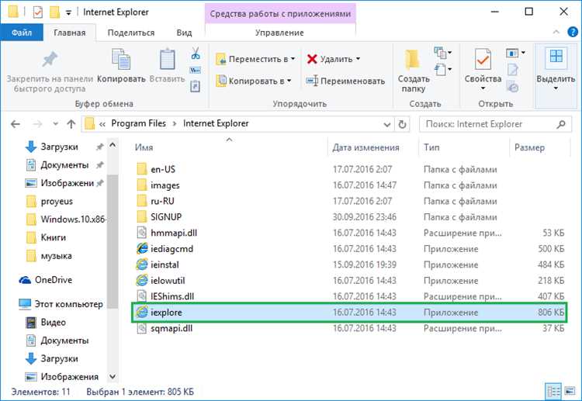Viewport: 582px width, 401px height.
Task: Open Этот компьютер in navigation pane
Action: [61, 304]
